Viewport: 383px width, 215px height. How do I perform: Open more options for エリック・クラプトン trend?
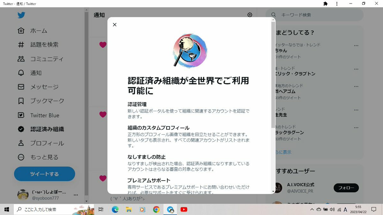click(356, 69)
